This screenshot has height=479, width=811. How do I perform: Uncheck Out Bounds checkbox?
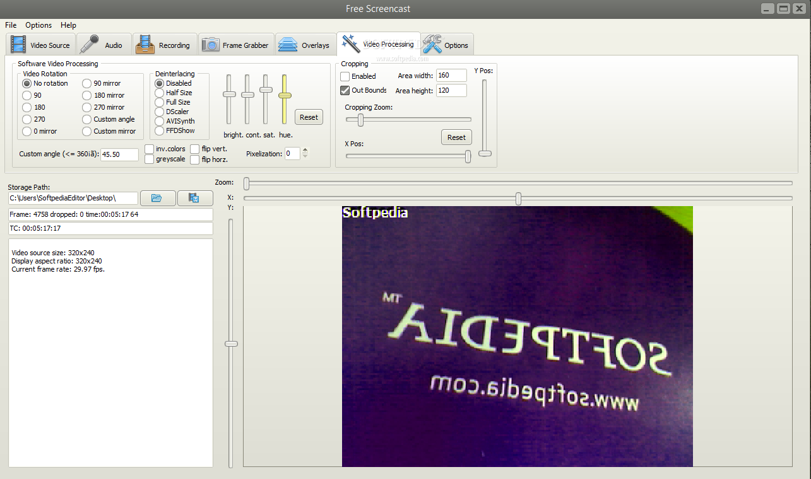[x=345, y=90]
